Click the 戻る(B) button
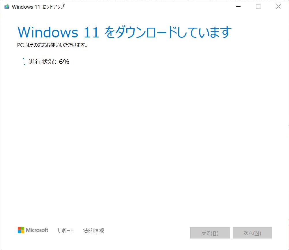 (x=210, y=233)
